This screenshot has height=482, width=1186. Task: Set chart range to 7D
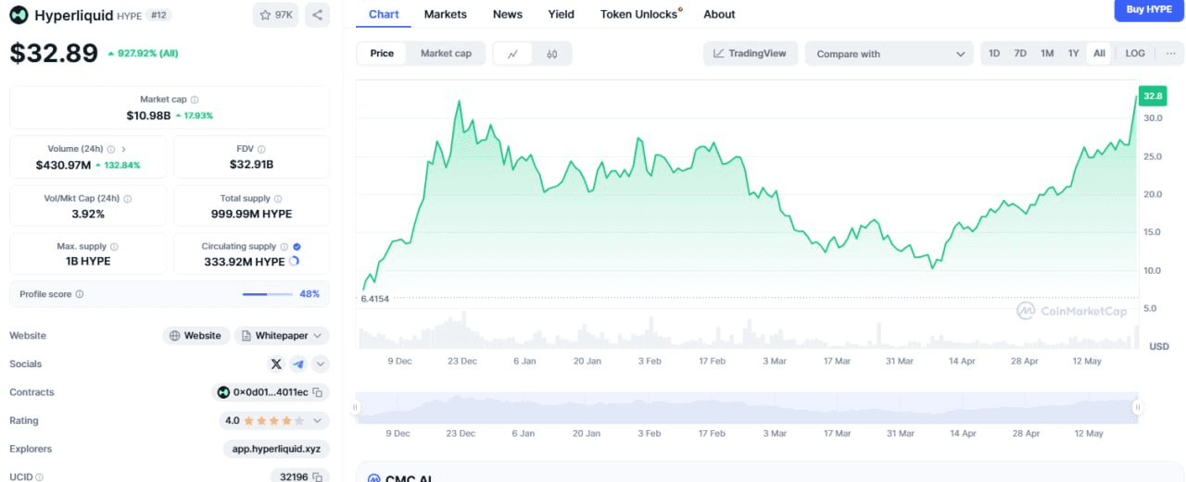[1020, 54]
